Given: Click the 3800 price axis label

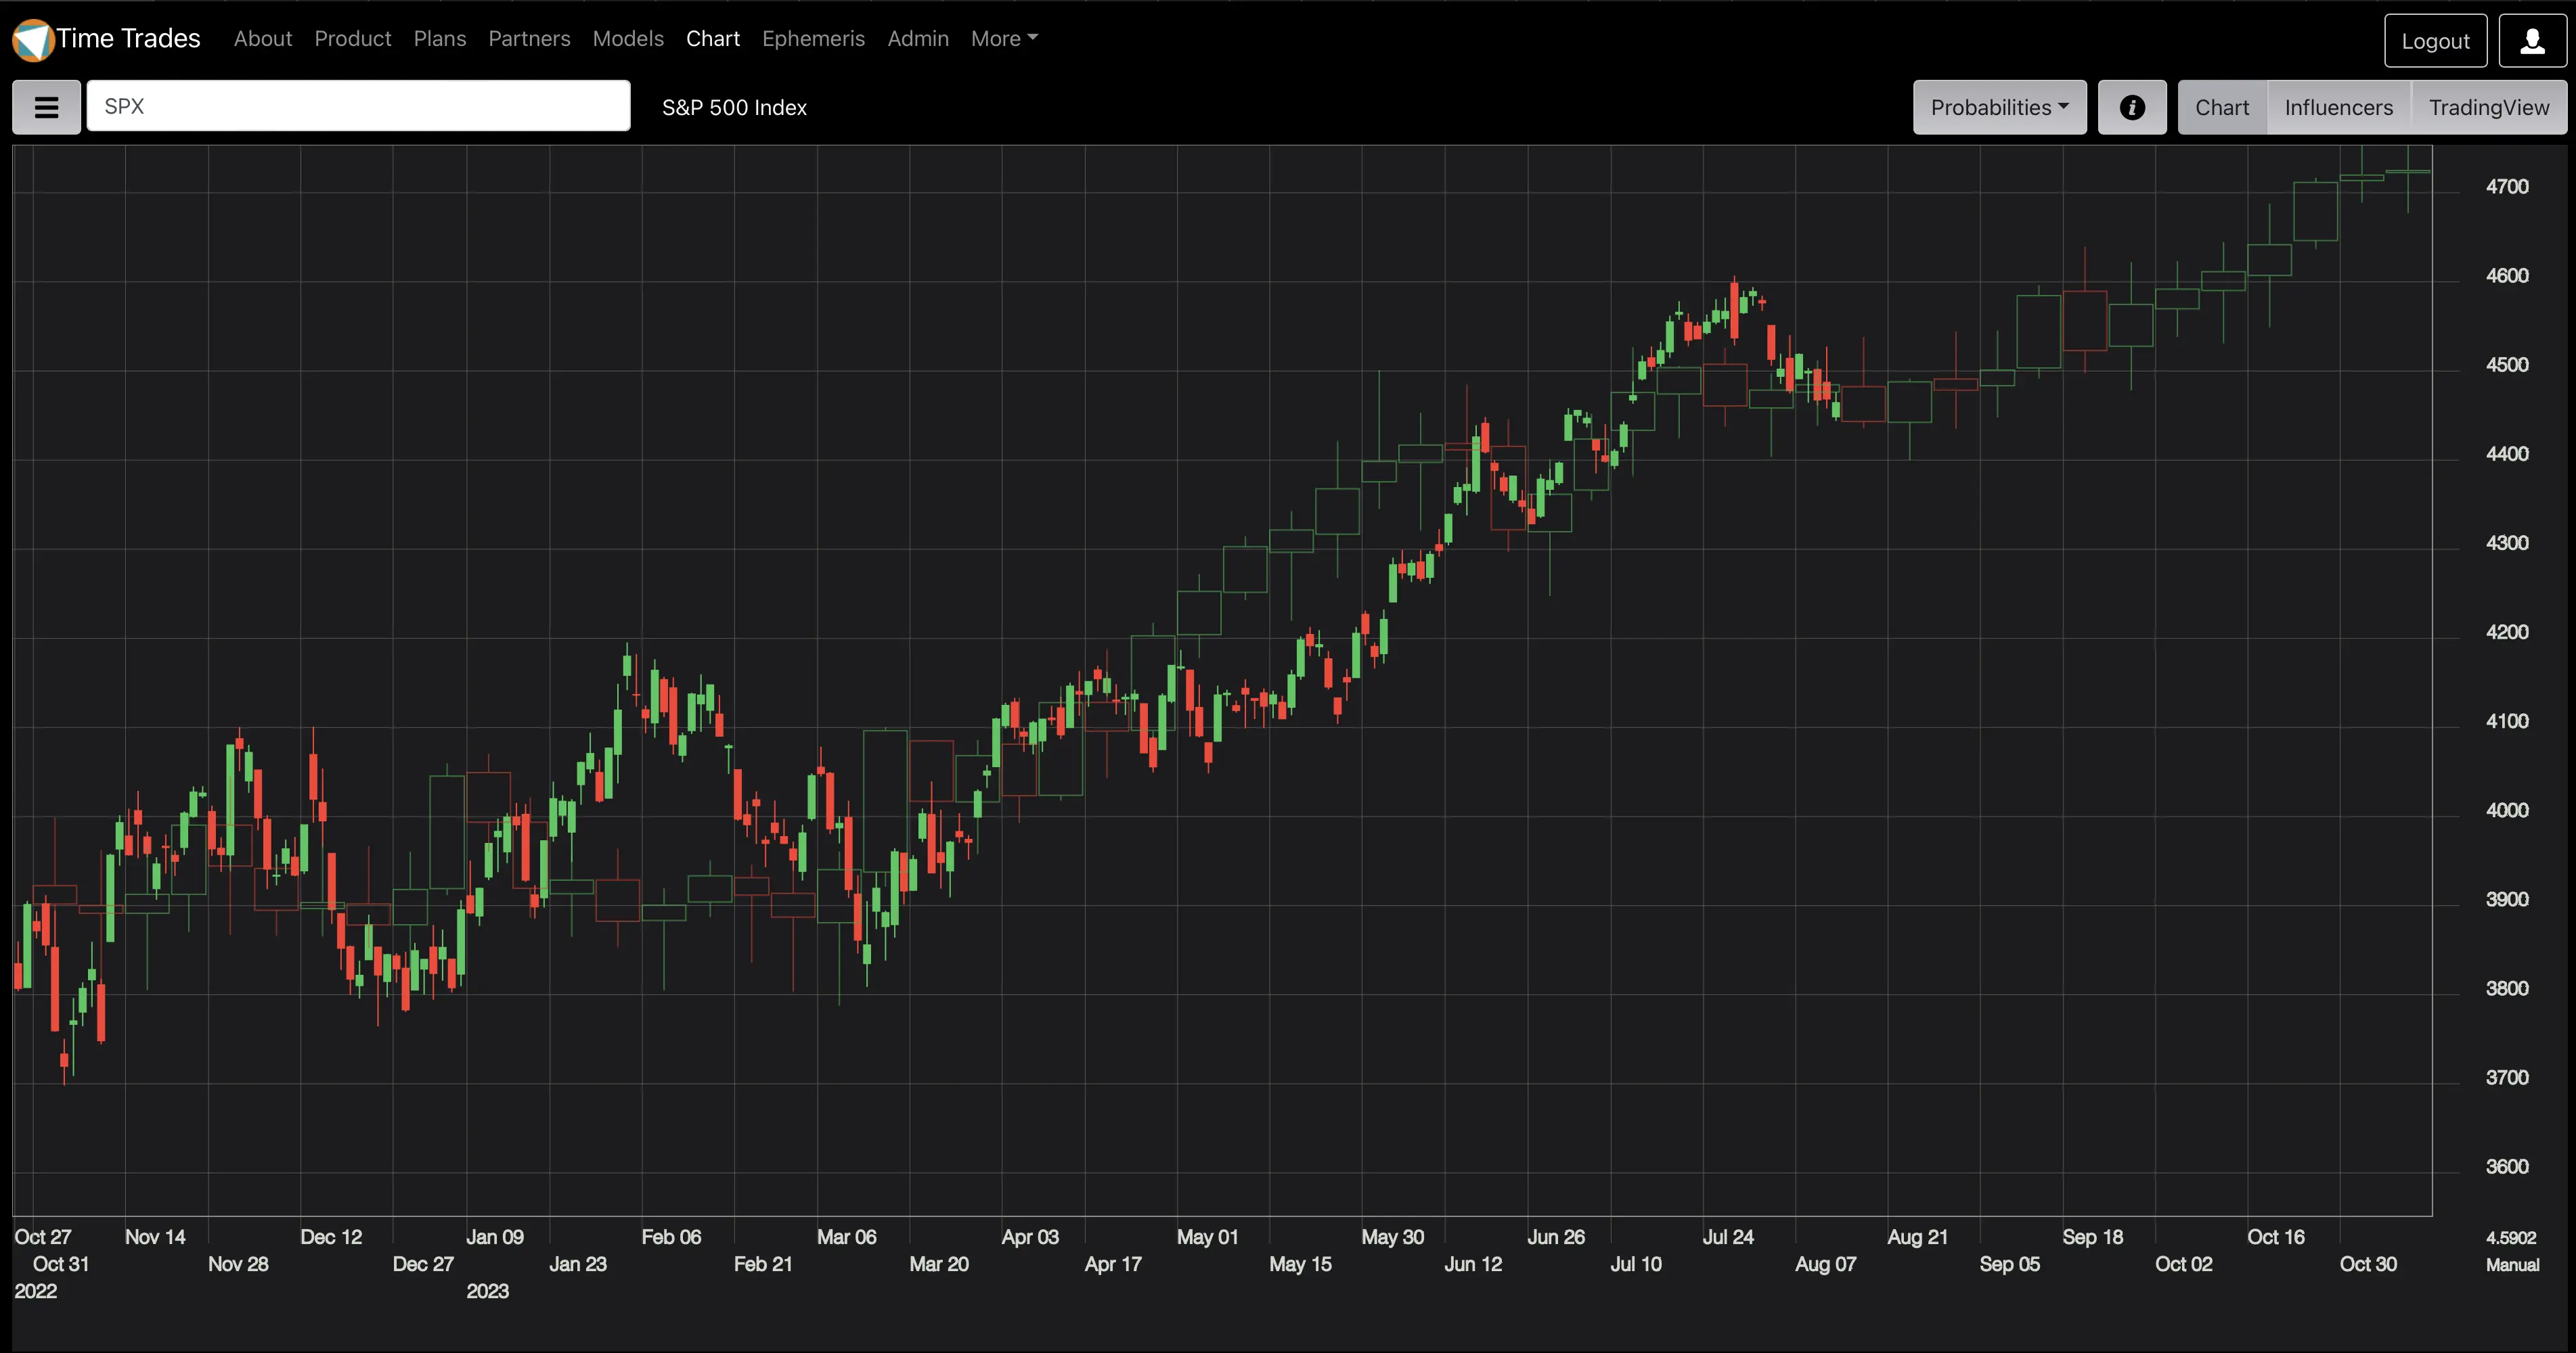Looking at the screenshot, I should click(x=2507, y=988).
